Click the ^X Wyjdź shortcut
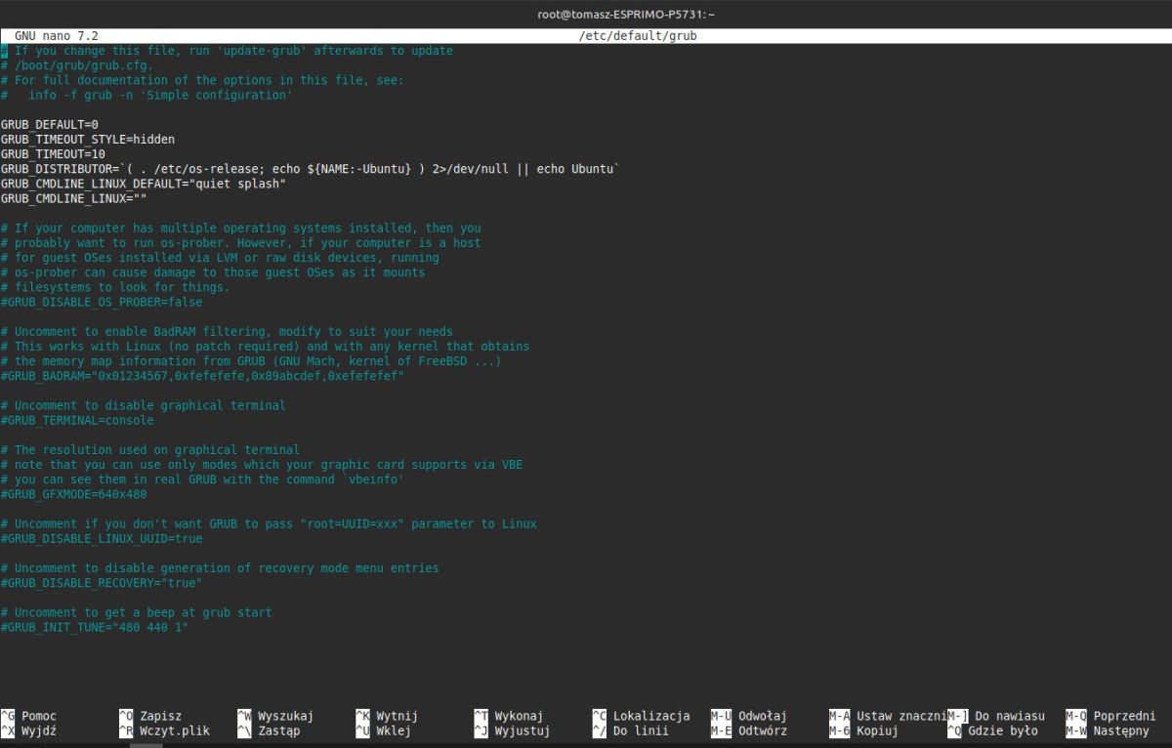The height and width of the screenshot is (748, 1172). 29,730
